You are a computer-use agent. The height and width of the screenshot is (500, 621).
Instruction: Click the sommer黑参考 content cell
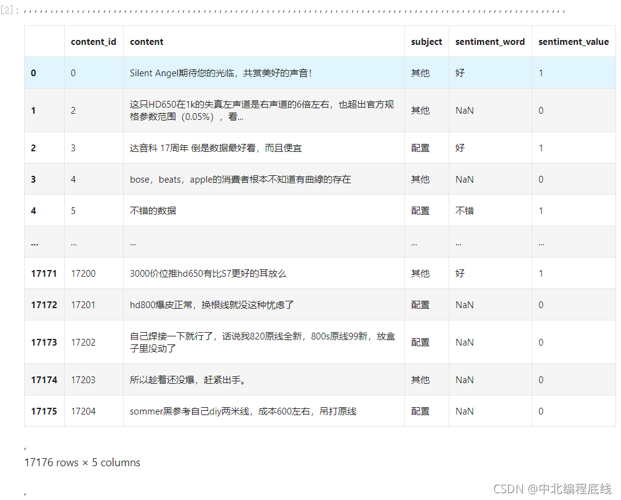264,411
